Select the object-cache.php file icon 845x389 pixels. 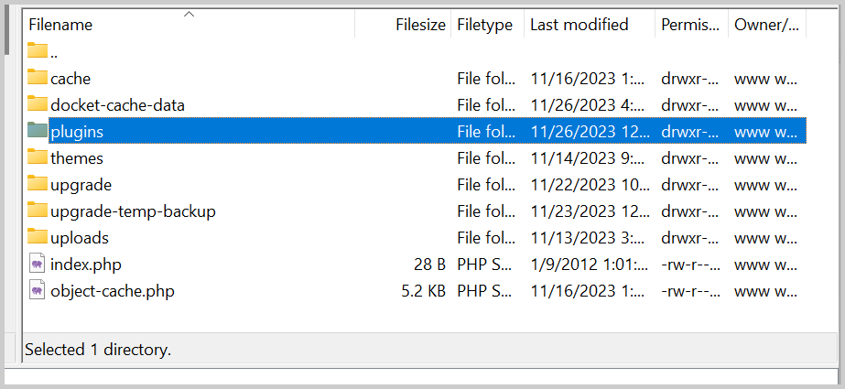[38, 290]
